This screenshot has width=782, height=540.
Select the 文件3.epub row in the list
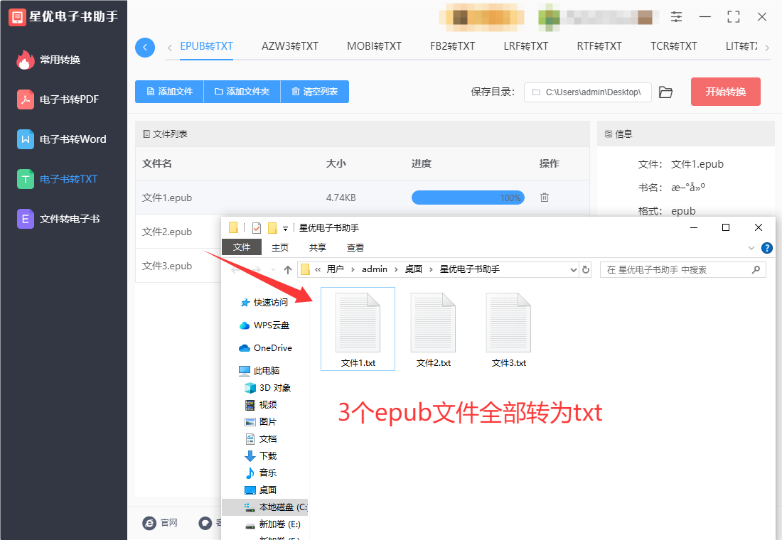pyautogui.click(x=178, y=266)
